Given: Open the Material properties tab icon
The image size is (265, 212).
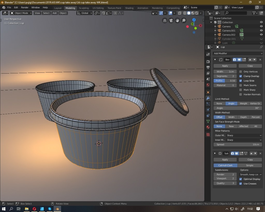Looking at the screenshot, I should 208,127.
